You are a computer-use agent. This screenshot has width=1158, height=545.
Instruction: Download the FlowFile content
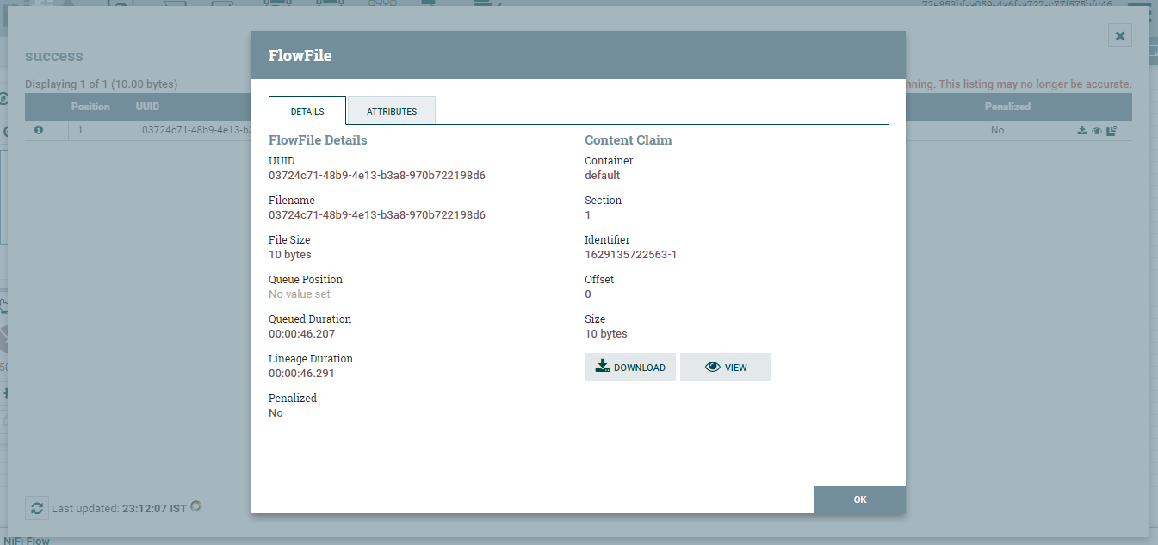pos(630,367)
